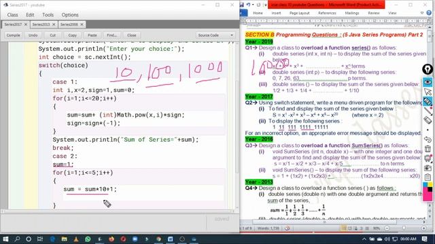Image resolution: width=435 pixels, height=244 pixels.
Task: Click the undo arrow in annotation toolbar
Action: pyautogui.click(x=428, y=140)
